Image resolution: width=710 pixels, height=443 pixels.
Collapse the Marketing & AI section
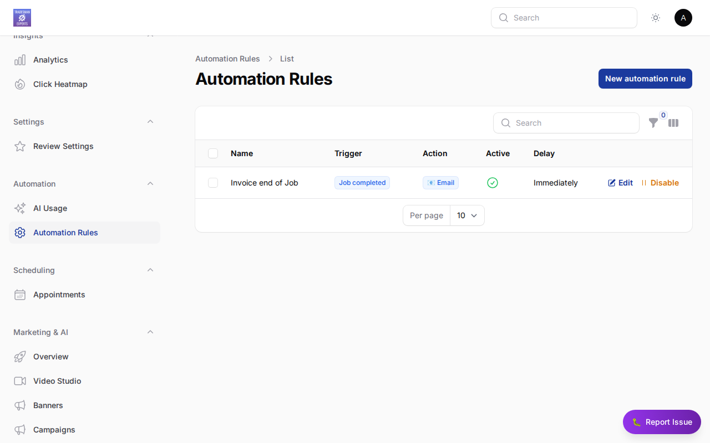[x=150, y=332]
